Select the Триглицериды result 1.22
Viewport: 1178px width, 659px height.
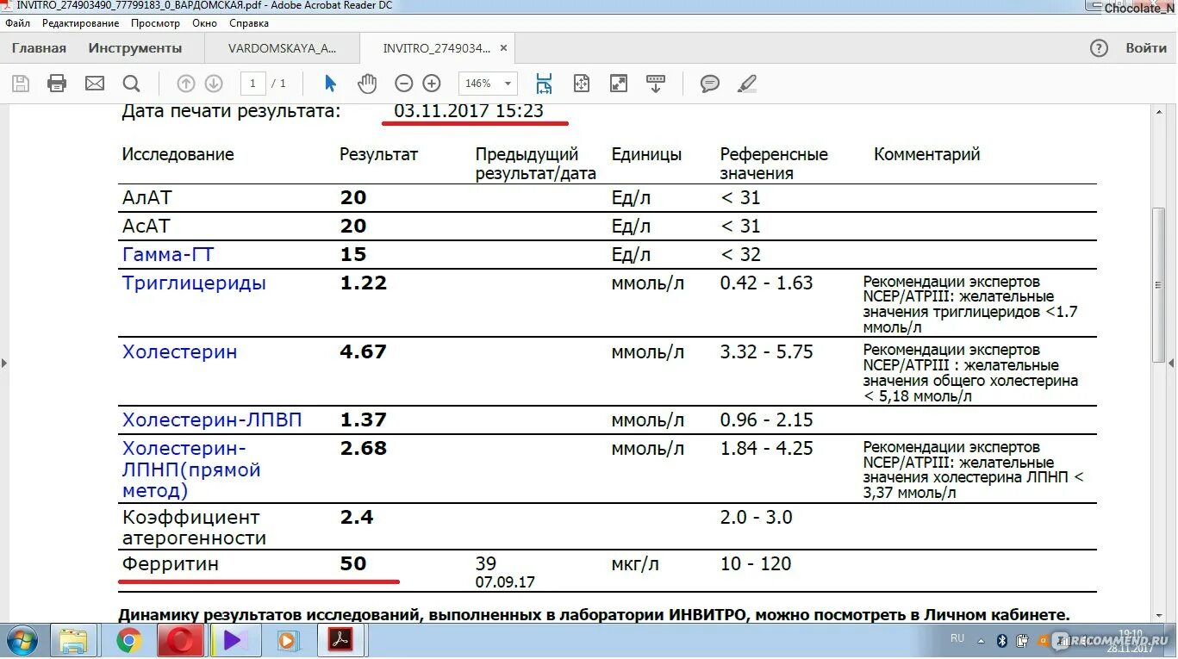364,283
